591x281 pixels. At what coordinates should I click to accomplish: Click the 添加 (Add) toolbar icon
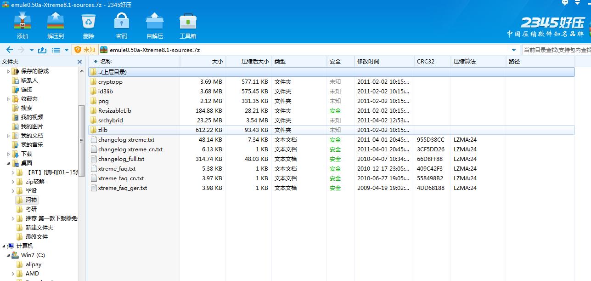[x=22, y=21]
